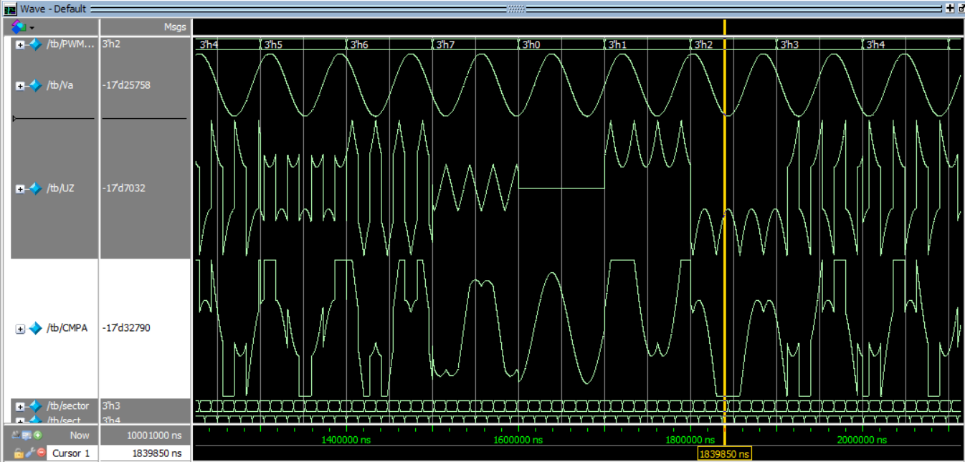Click the 3'h3 segment of PWM waveform
Viewport: 965px width, 462px height.
coord(819,44)
